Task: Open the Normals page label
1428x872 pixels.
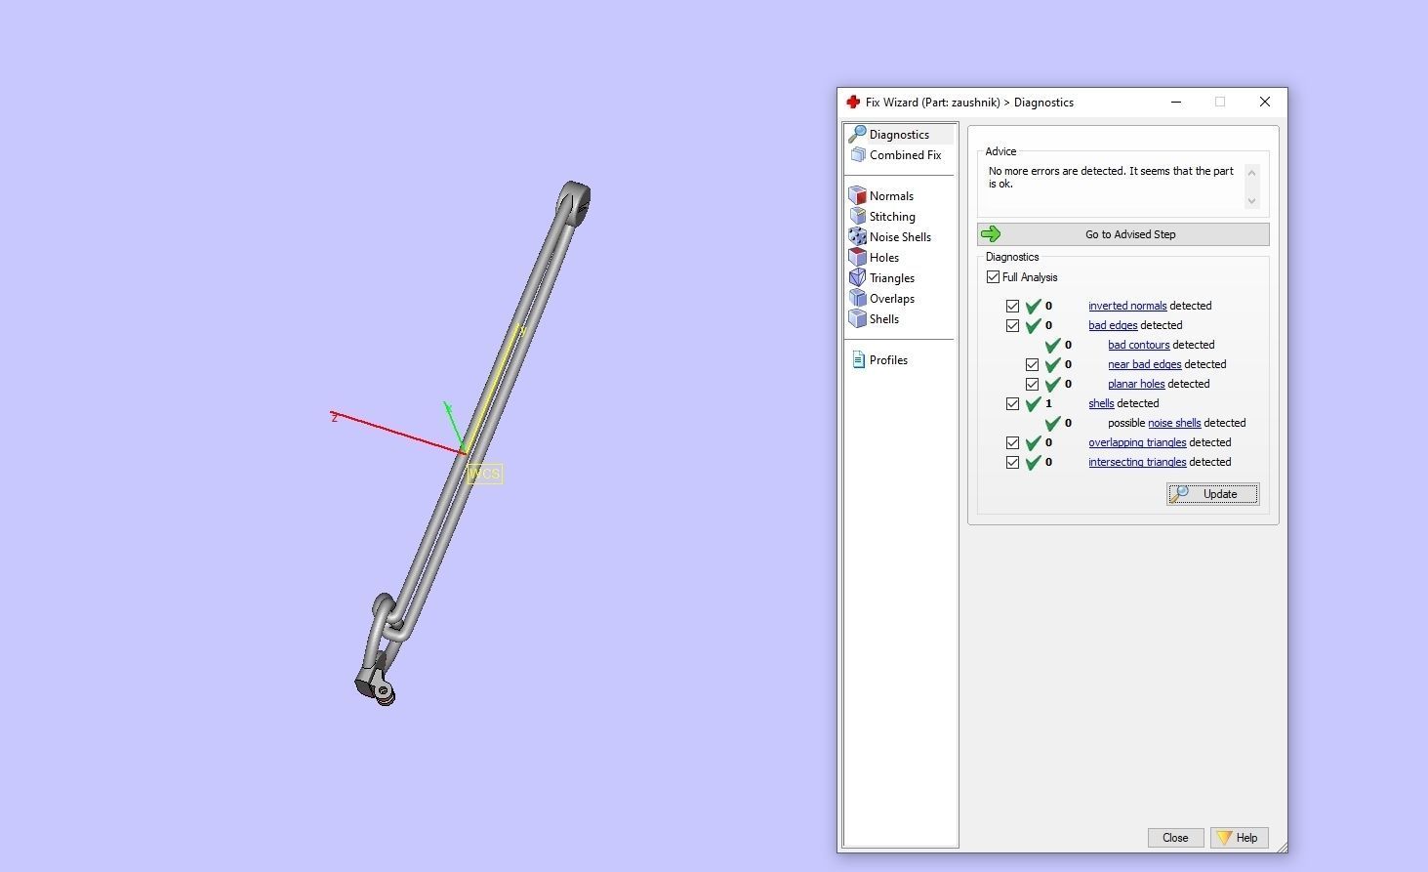Action: click(891, 196)
